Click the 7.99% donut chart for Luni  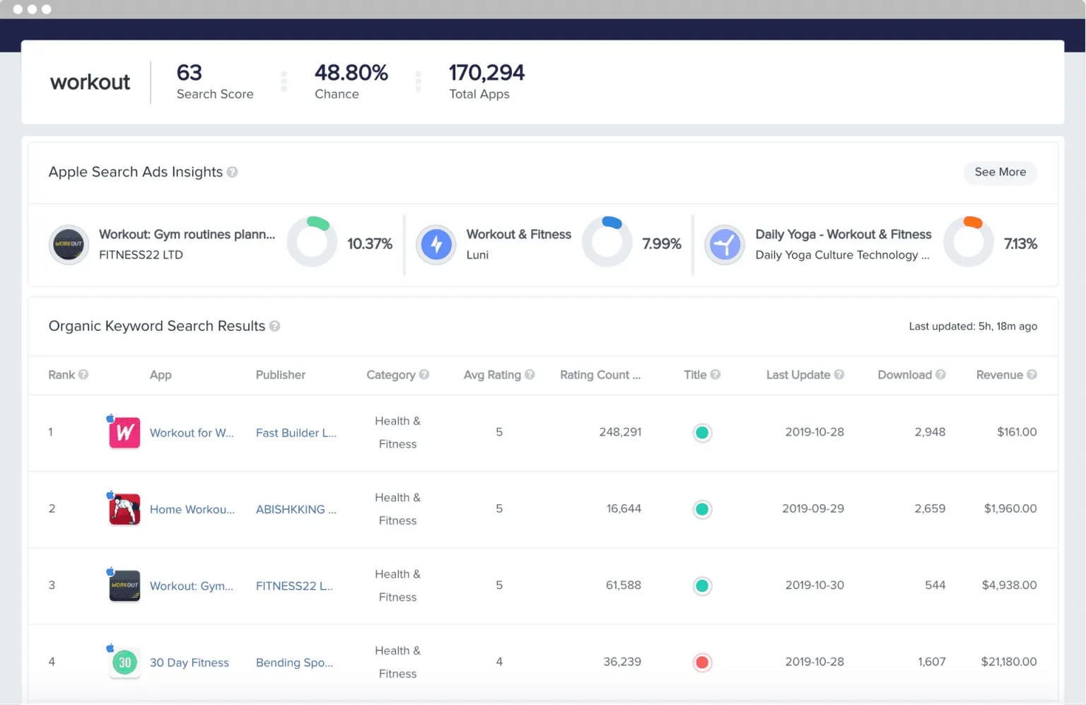607,242
